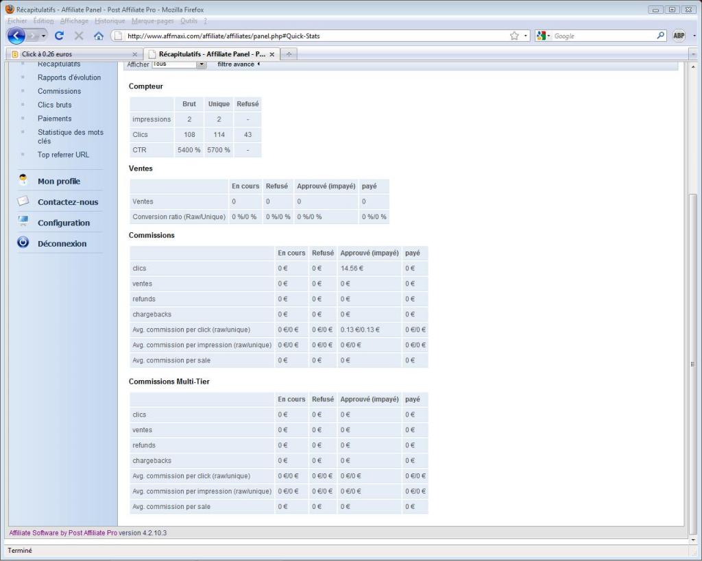Click the Mon profile person icon
Image resolution: width=702 pixels, height=561 pixels.
point(23,180)
